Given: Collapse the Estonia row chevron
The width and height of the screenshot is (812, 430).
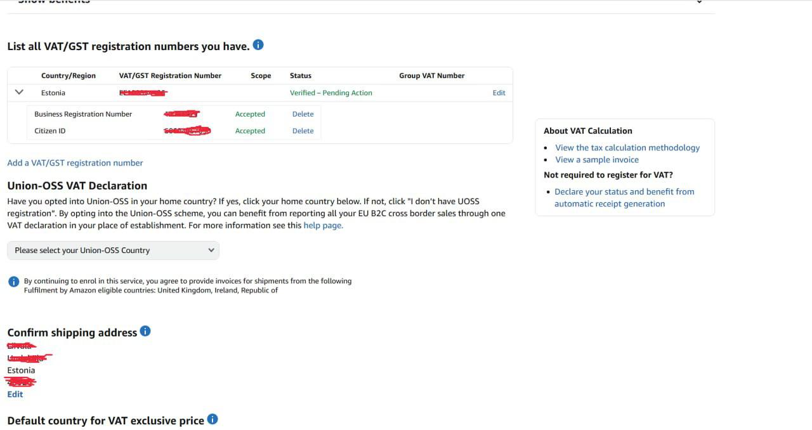Looking at the screenshot, I should (x=19, y=92).
